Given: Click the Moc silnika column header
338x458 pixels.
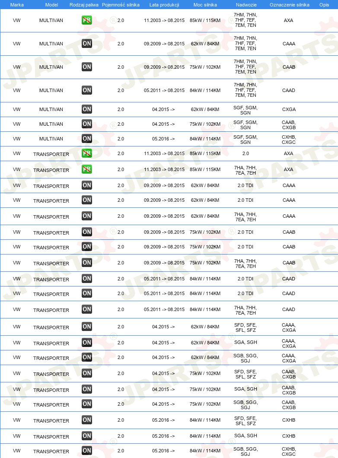Looking at the screenshot, I should tap(205, 5).
